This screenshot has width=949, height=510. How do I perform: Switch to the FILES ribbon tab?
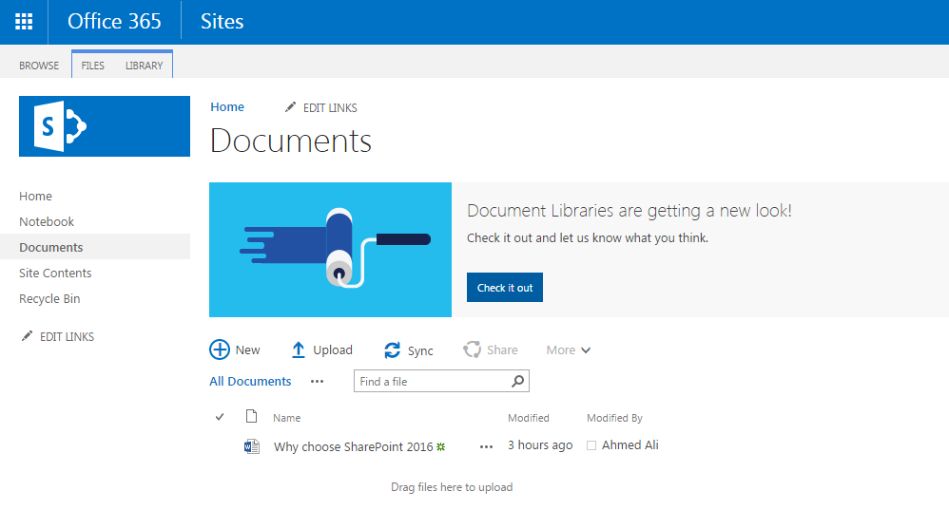click(92, 66)
